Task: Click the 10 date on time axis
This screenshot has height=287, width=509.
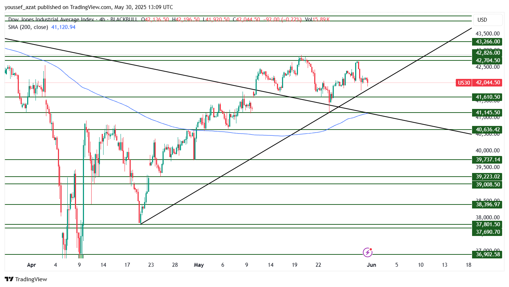Action: [421, 265]
